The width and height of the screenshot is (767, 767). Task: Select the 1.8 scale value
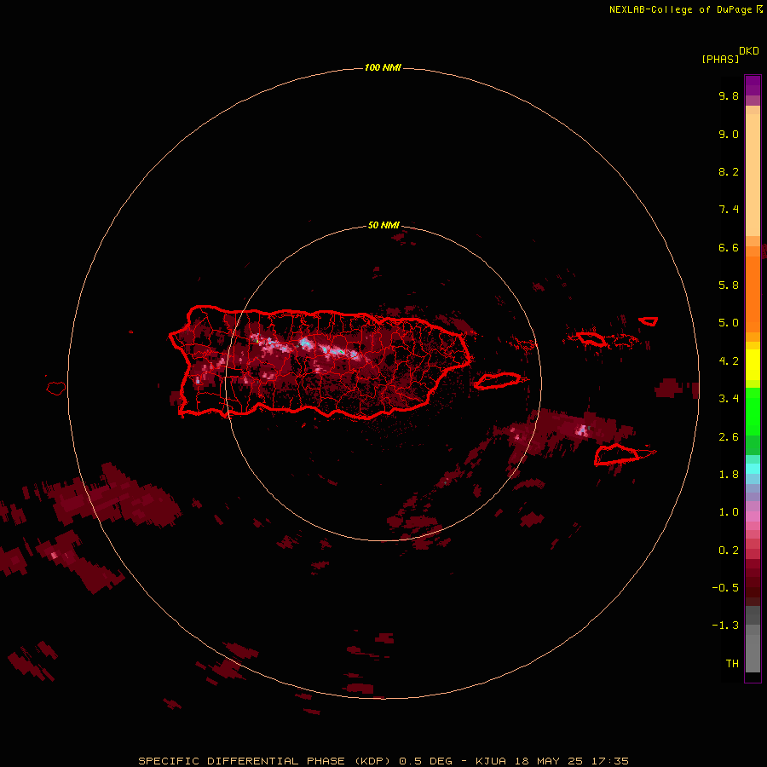coord(729,475)
